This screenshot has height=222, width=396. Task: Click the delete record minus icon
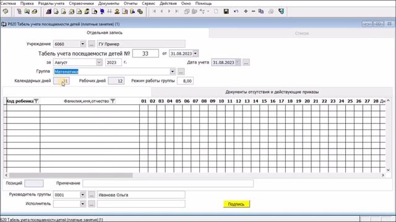point(253,12)
